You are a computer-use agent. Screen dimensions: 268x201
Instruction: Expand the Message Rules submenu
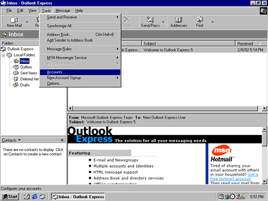point(80,49)
